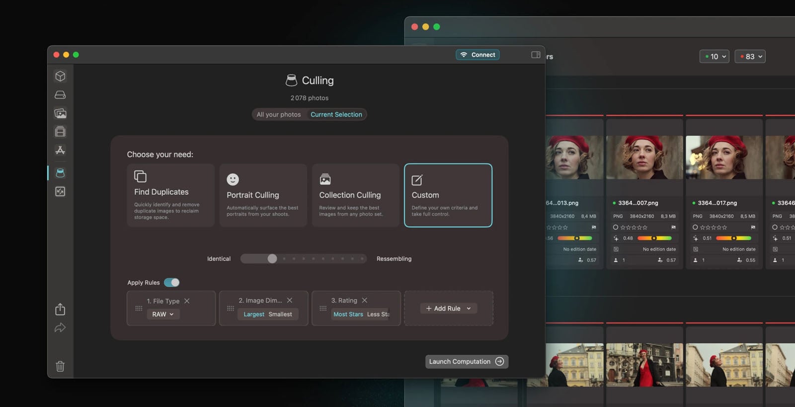Click the export share icon in sidebar
The height and width of the screenshot is (407, 795).
click(x=60, y=309)
